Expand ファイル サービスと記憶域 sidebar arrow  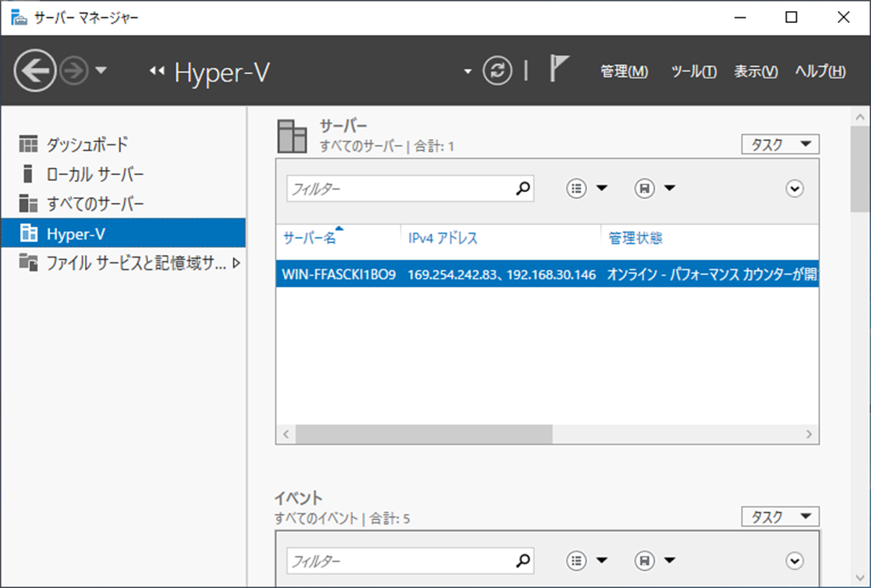click(236, 263)
